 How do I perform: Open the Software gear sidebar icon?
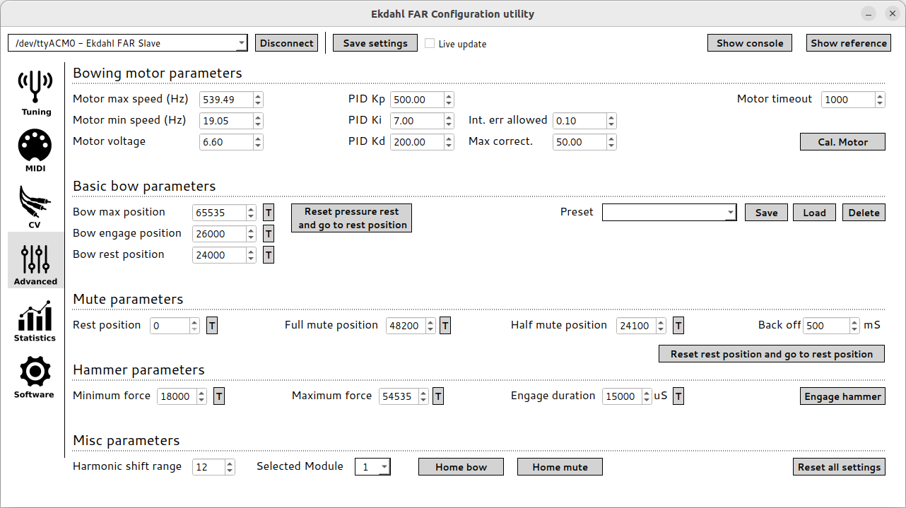[35, 375]
